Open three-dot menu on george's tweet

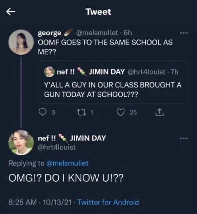coord(184,33)
